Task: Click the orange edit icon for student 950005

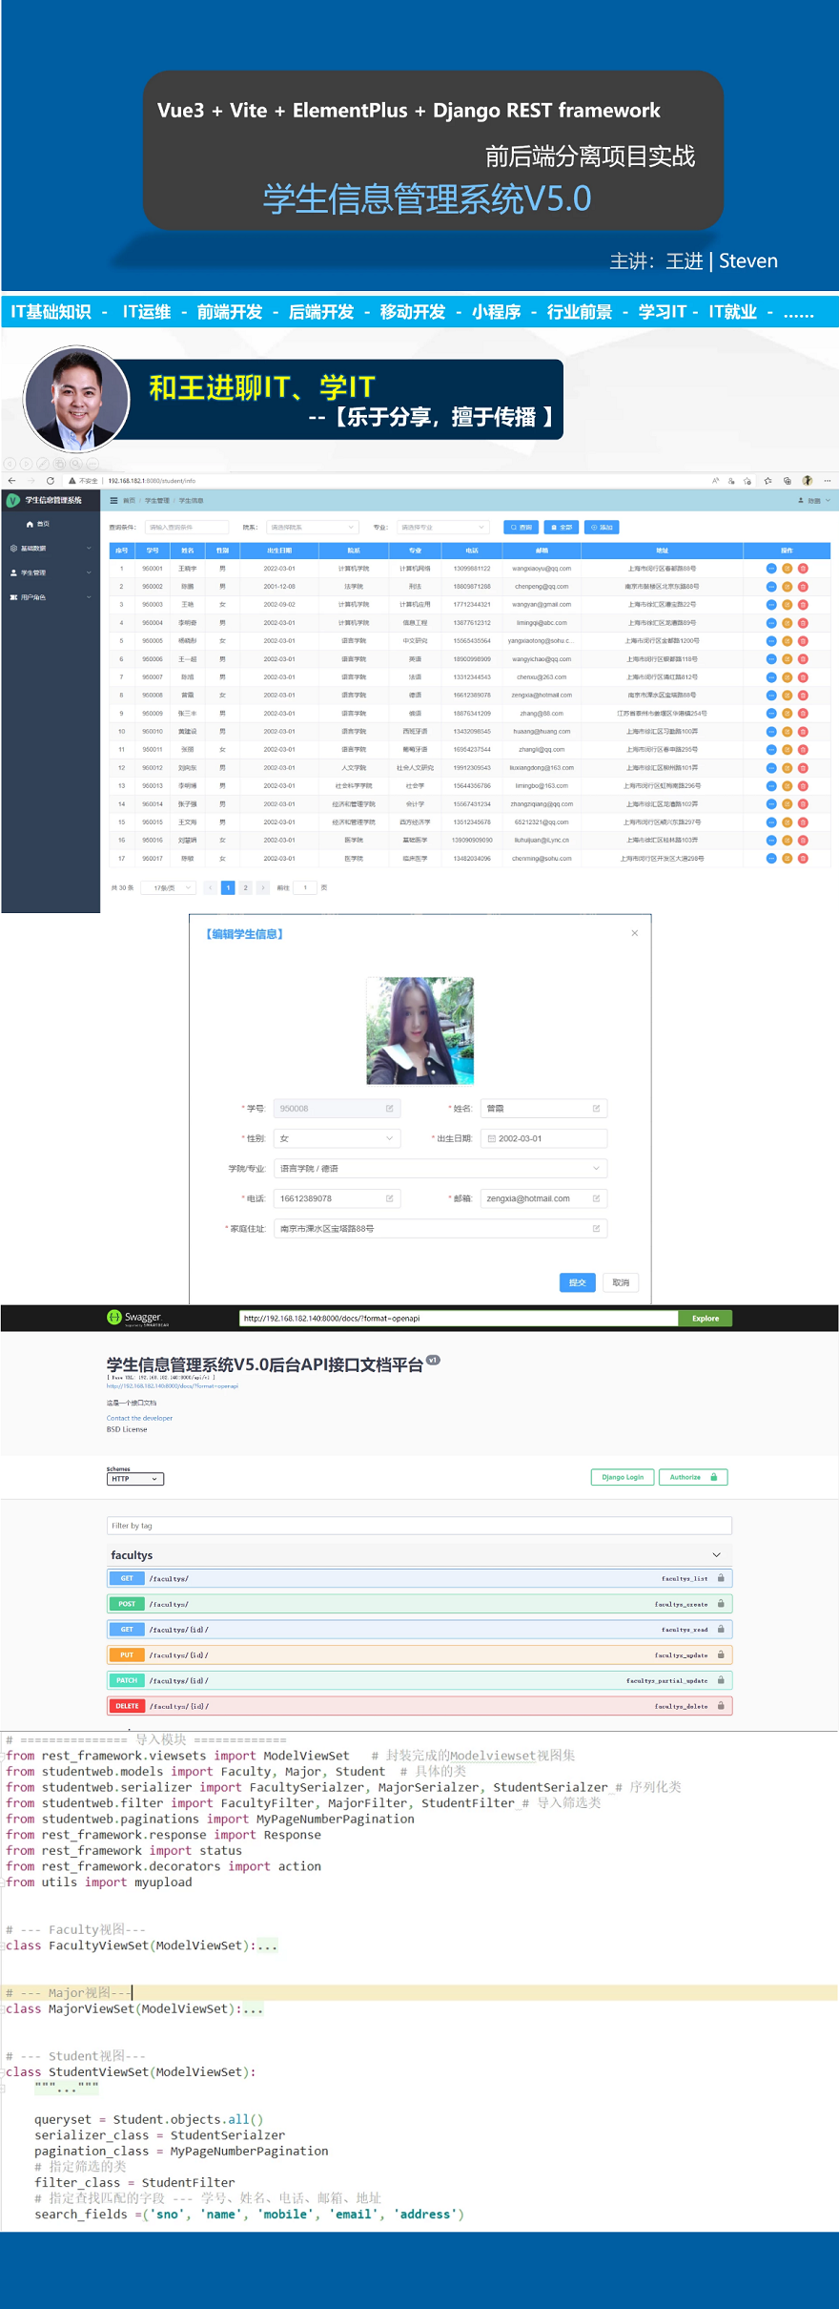Action: 788,641
